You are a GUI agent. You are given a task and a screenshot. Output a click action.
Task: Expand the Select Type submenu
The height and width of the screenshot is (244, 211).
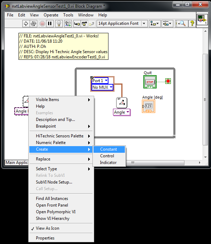click(x=61, y=169)
